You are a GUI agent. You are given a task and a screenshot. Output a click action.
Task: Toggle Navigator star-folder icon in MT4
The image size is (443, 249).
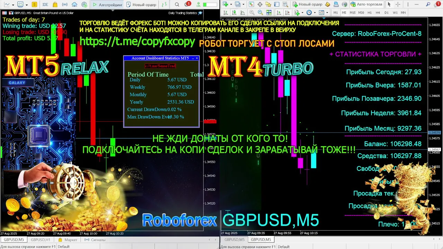[268, 4]
